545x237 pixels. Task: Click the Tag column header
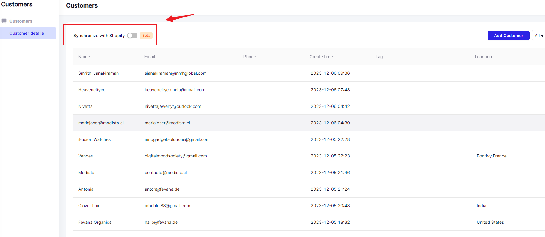(379, 57)
